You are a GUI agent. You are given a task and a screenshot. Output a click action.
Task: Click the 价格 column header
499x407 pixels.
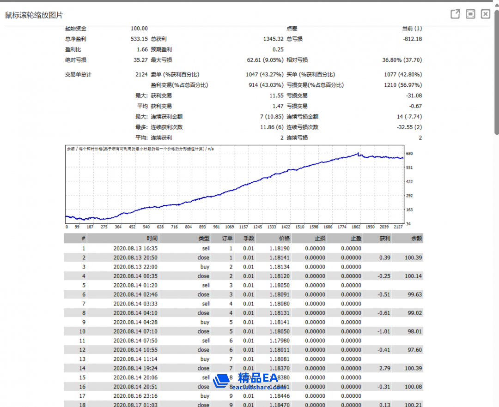tap(284, 239)
